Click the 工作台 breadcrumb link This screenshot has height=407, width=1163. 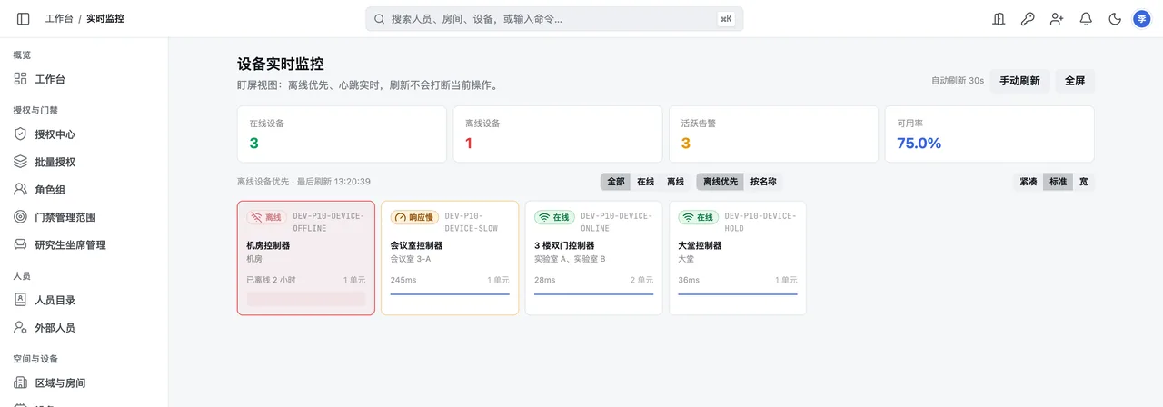pos(59,18)
